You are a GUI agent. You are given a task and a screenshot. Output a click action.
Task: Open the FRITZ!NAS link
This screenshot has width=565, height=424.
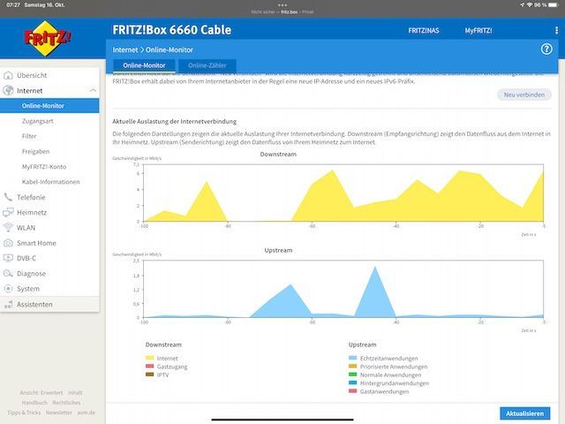[x=424, y=31]
